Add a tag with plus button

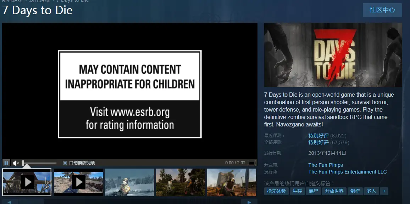[x=384, y=191]
